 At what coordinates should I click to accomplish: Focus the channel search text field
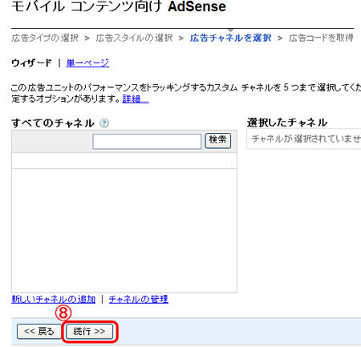tap(147, 141)
